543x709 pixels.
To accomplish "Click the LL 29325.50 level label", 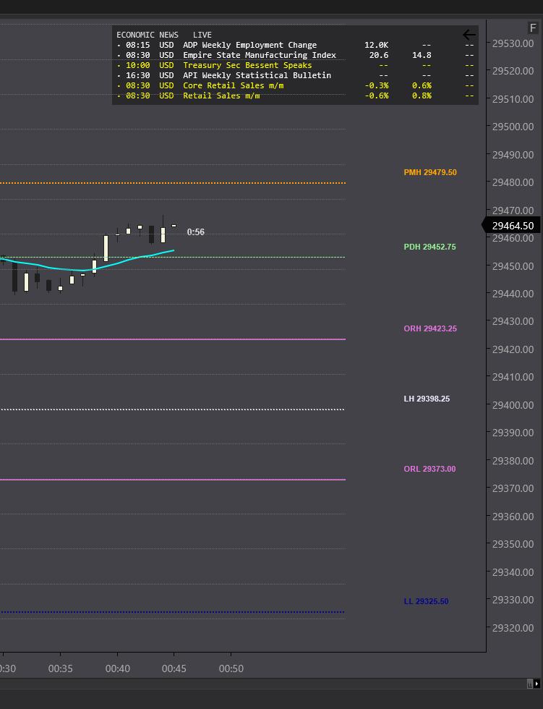I will coord(426,601).
